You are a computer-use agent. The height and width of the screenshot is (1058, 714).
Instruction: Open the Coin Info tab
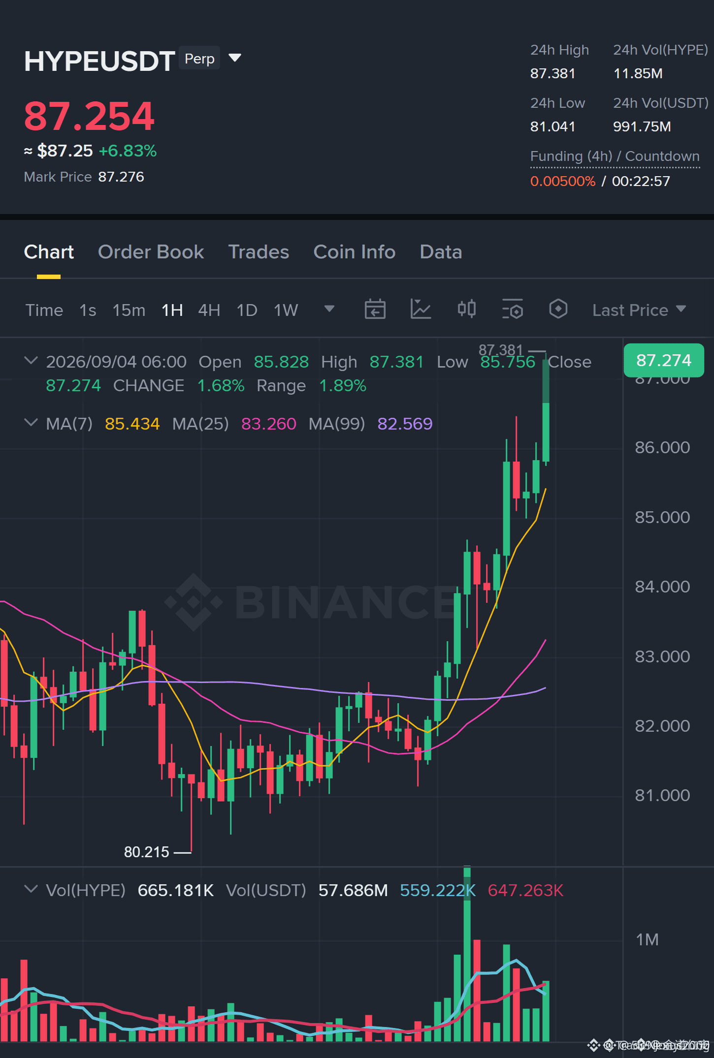click(x=355, y=252)
